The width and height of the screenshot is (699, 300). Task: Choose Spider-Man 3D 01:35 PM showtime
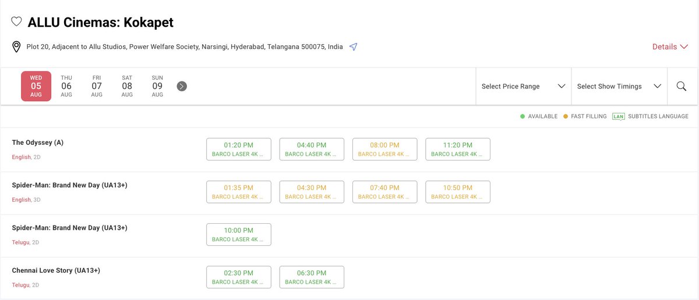[239, 192]
